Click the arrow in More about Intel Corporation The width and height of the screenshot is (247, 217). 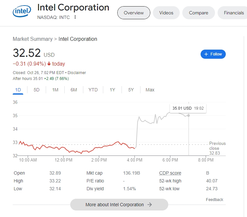point(150,205)
